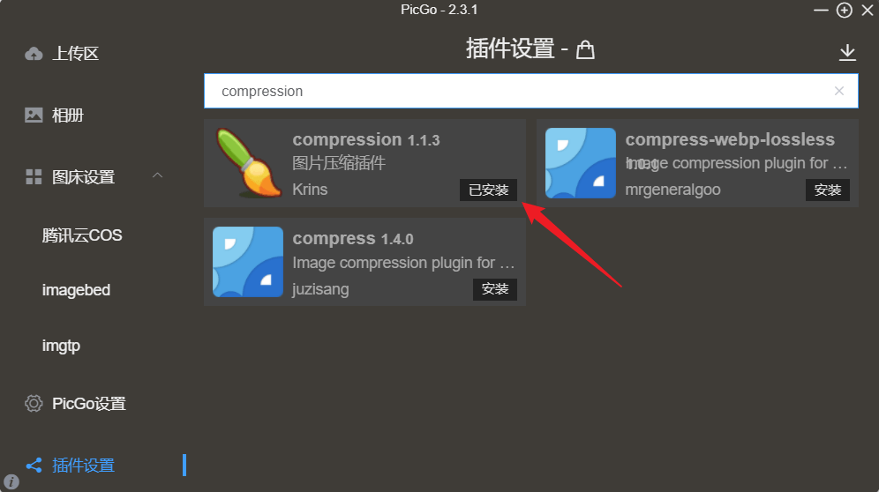Viewport: 879px width, 492px height.
Task: Clear the plugin search field
Action: (x=839, y=91)
